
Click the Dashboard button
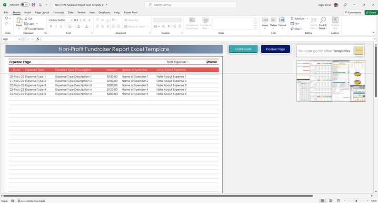[243, 49]
